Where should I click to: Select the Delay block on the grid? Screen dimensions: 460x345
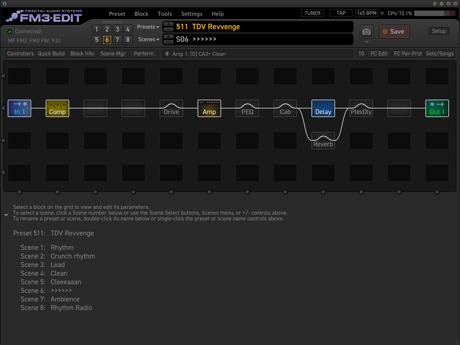[323, 108]
